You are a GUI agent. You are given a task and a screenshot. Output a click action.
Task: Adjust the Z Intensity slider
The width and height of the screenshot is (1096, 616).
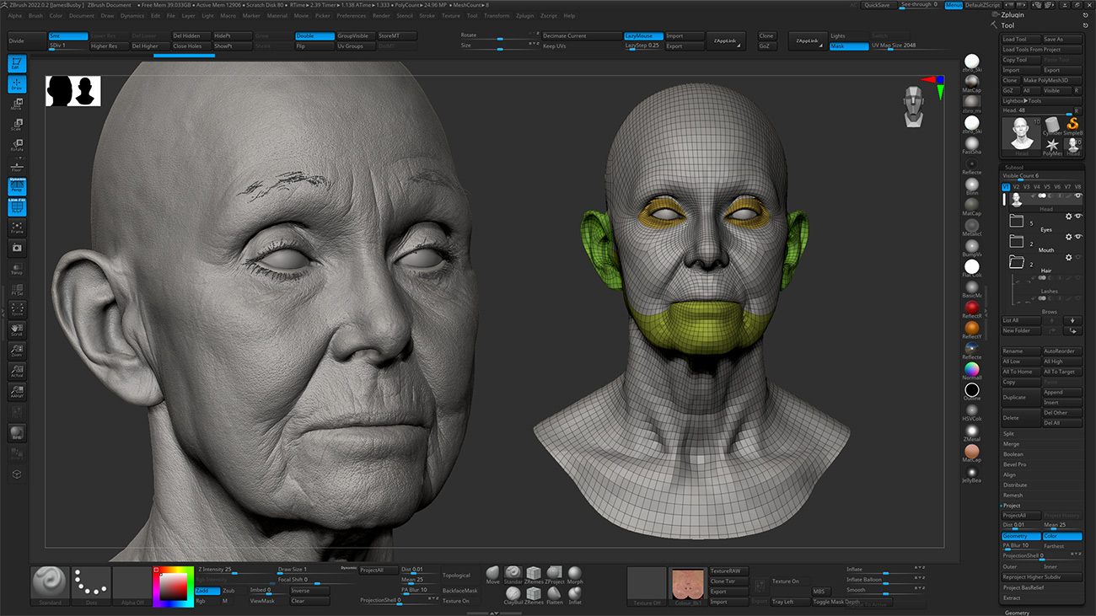click(x=236, y=570)
